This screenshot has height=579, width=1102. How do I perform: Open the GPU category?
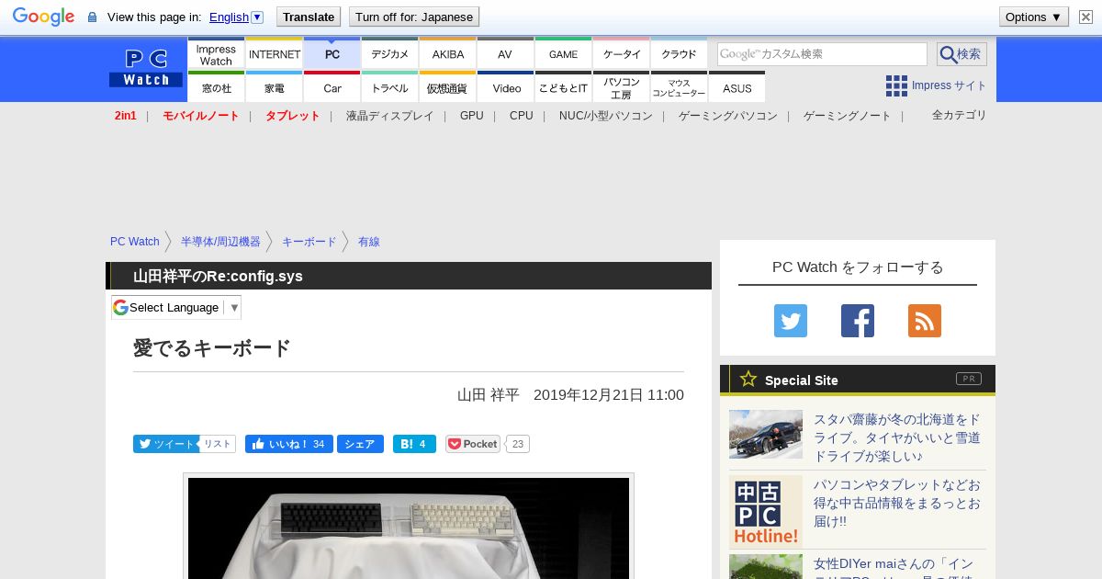coord(471,116)
